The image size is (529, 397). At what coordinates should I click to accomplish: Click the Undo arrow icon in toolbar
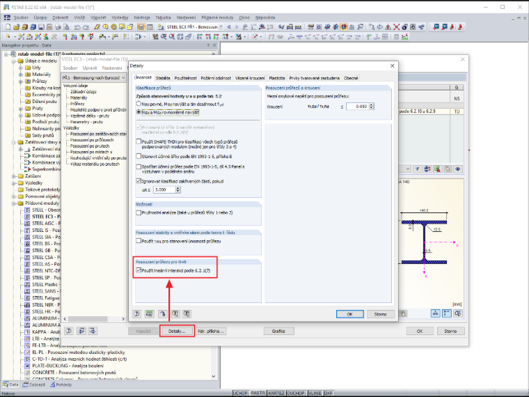point(77,27)
